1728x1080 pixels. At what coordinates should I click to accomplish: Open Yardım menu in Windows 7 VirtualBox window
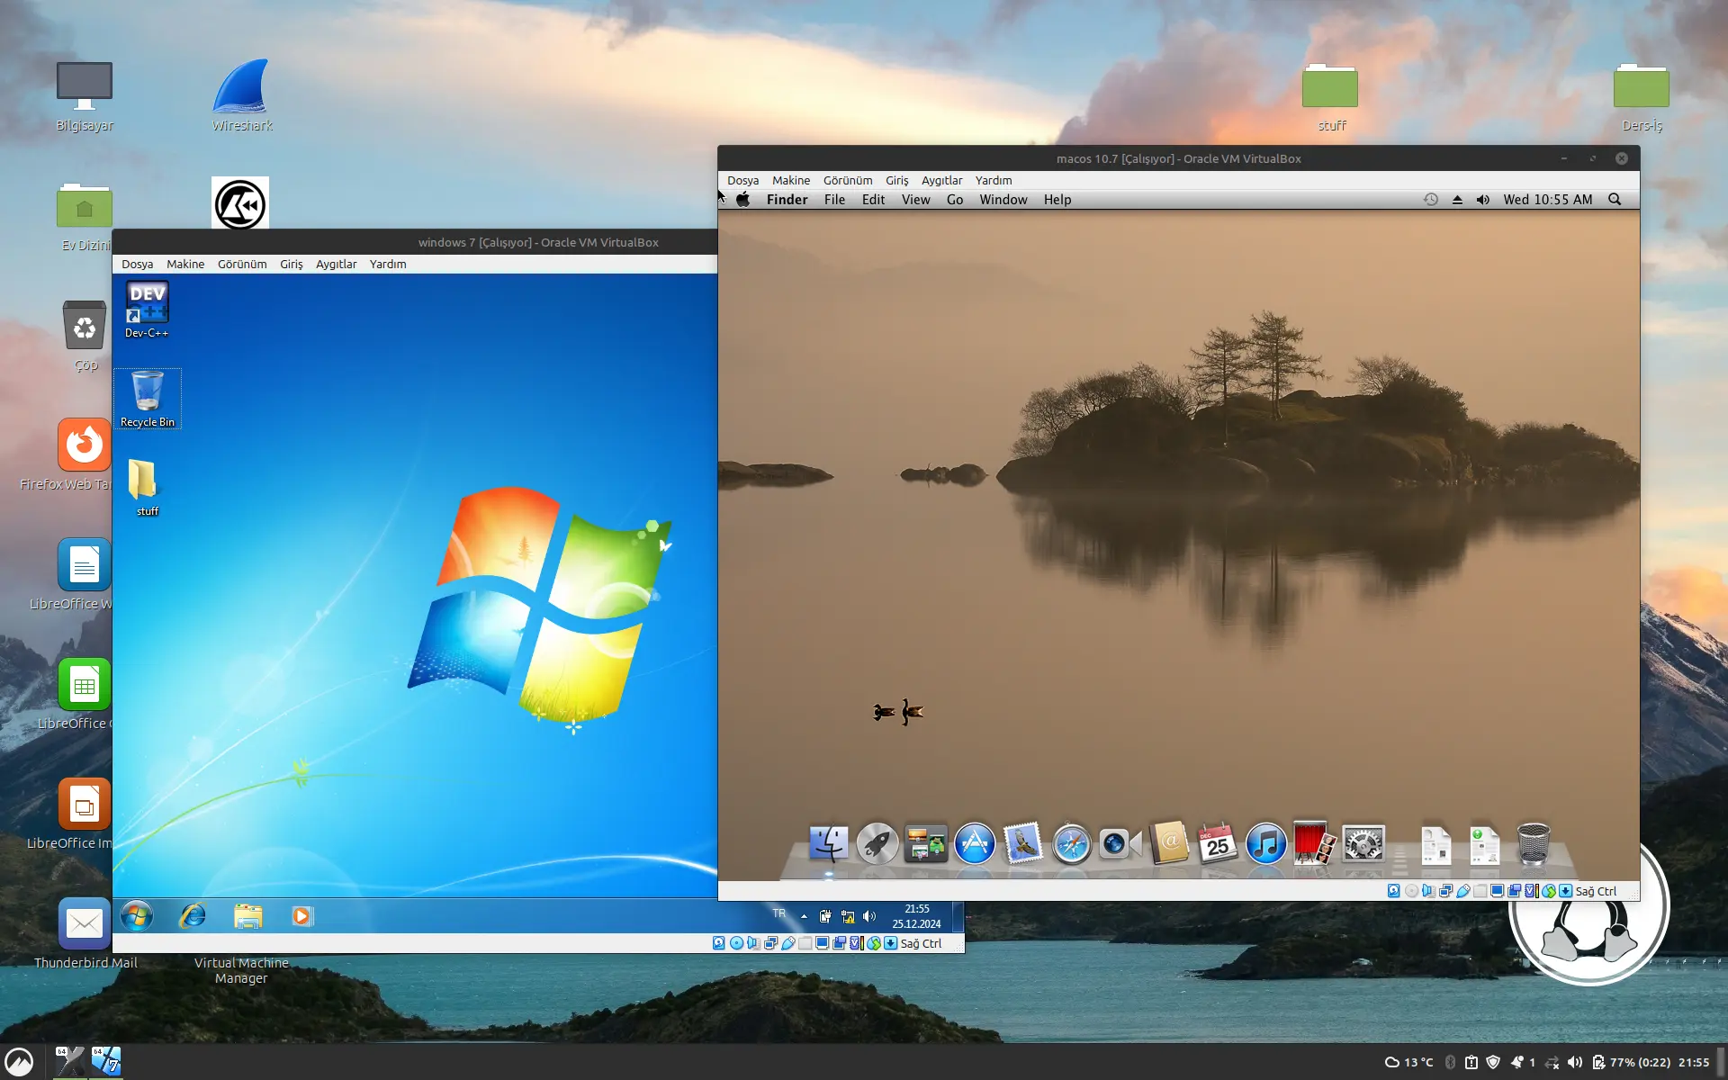tap(388, 264)
